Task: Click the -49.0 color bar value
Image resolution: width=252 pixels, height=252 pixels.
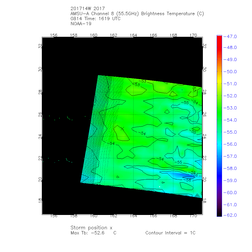Action: coord(230,60)
